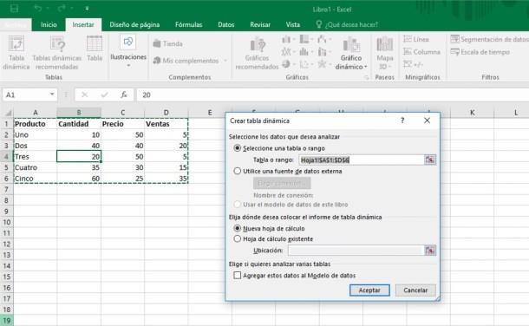Expand the Mis complementos dropdown arrow

pyautogui.click(x=225, y=61)
